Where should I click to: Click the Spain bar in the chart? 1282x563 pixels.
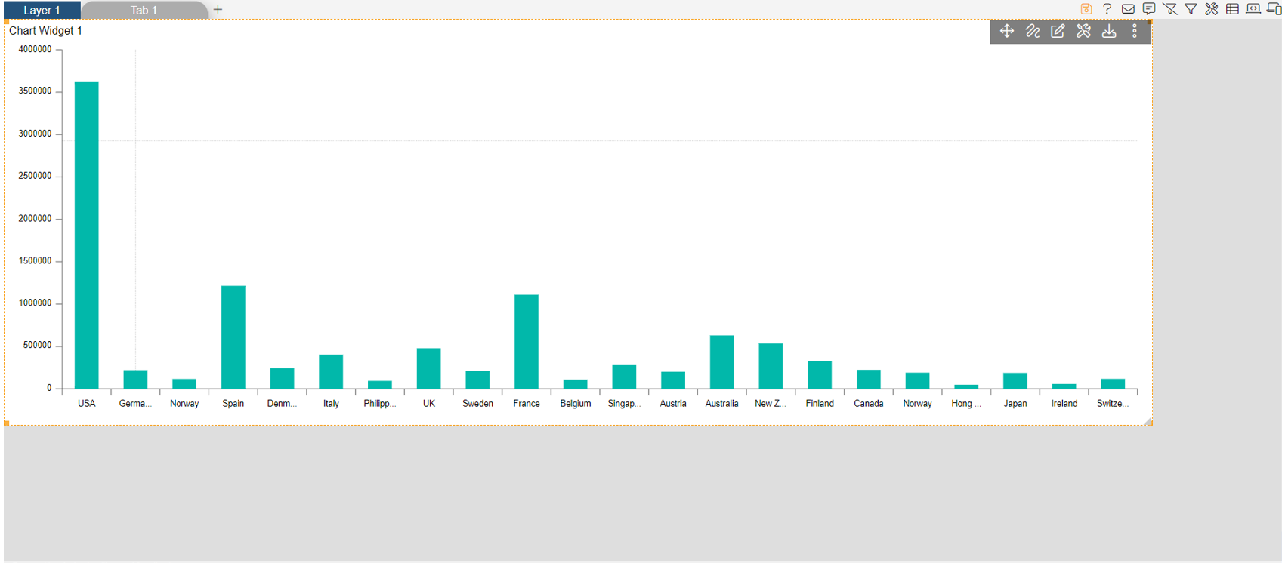233,337
